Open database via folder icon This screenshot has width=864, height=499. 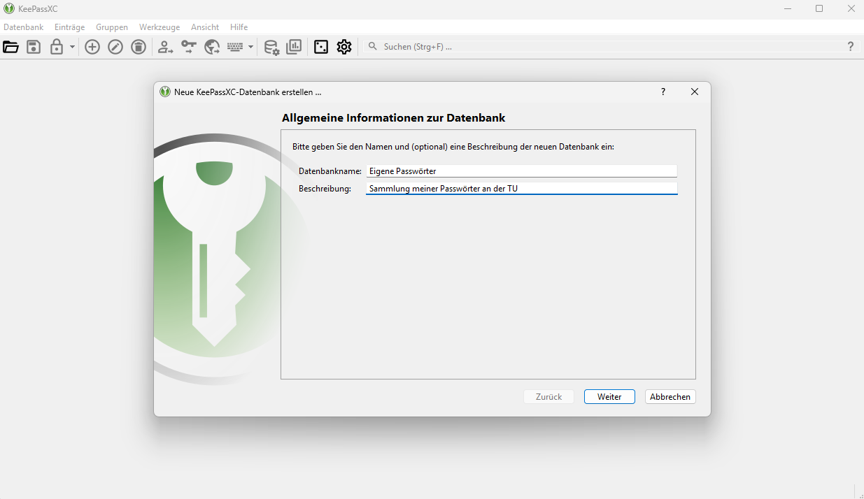10,47
